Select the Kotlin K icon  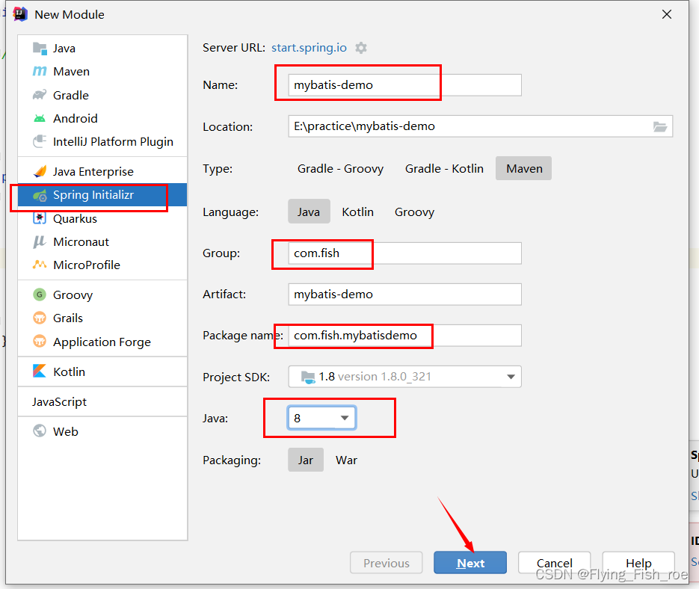pos(40,371)
